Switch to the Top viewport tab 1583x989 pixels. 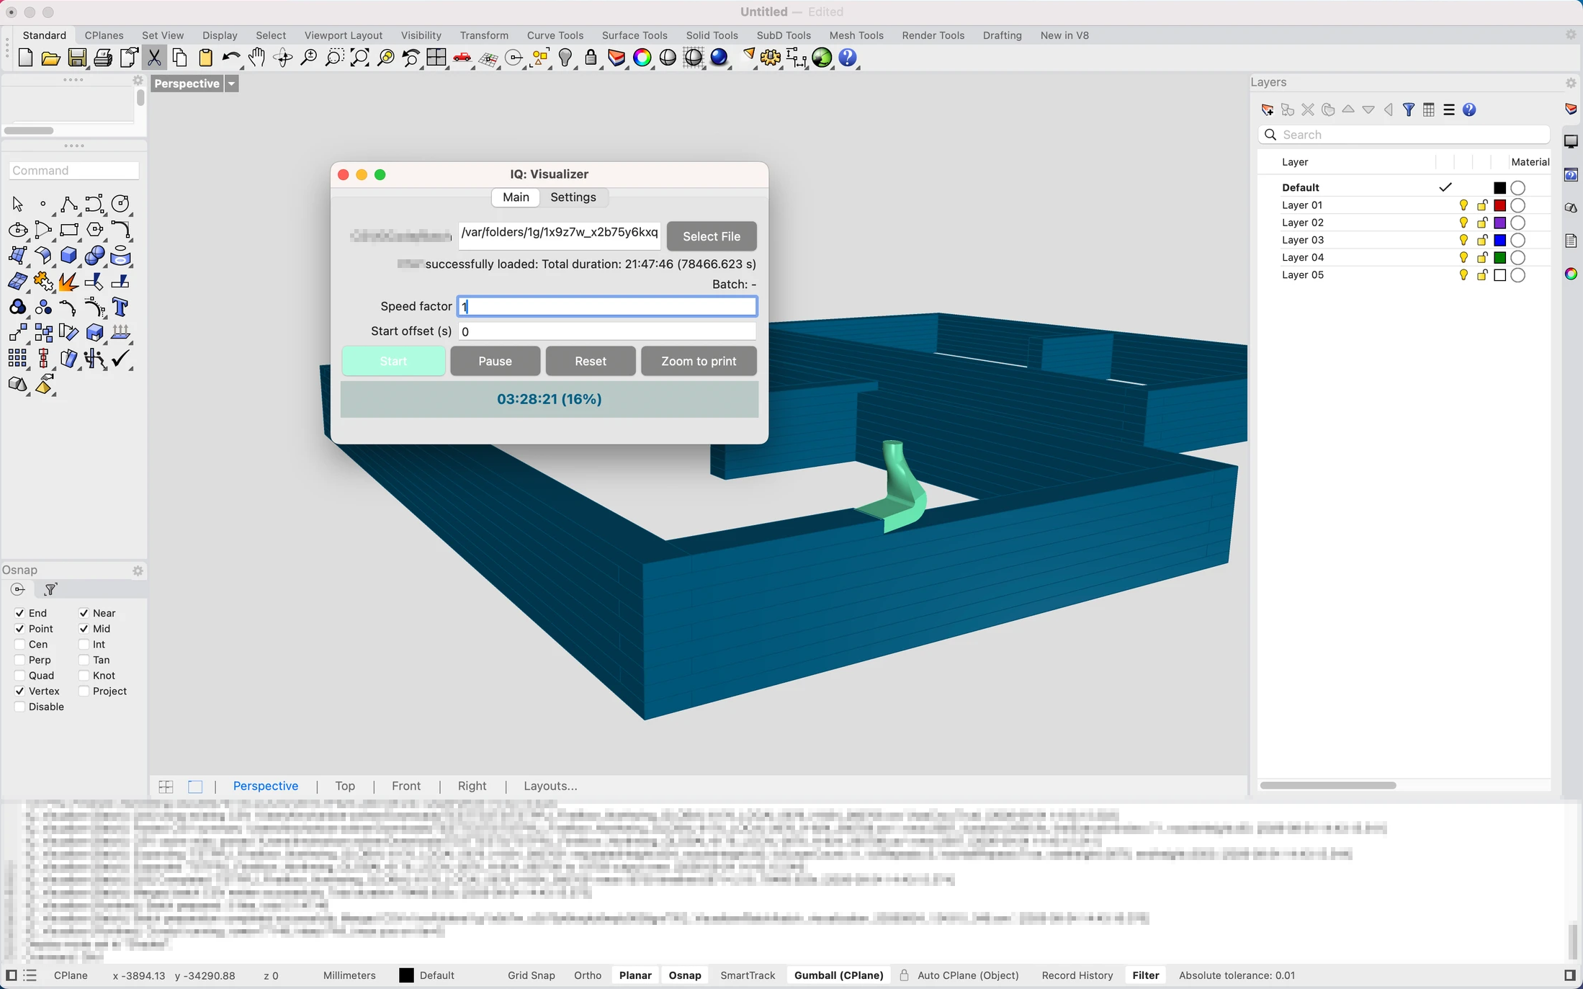[345, 786]
